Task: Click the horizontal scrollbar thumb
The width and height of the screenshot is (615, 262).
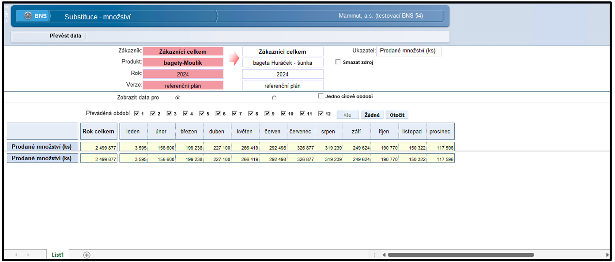Action: click(x=460, y=255)
